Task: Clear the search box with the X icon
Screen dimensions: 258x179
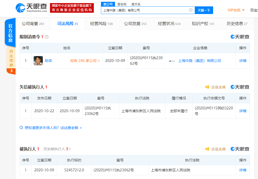Action: pyautogui.click(x=191, y=10)
